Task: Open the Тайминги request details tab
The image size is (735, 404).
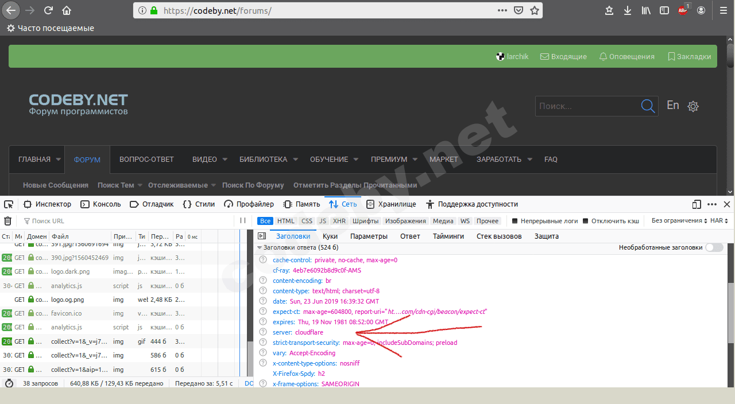Action: click(448, 236)
